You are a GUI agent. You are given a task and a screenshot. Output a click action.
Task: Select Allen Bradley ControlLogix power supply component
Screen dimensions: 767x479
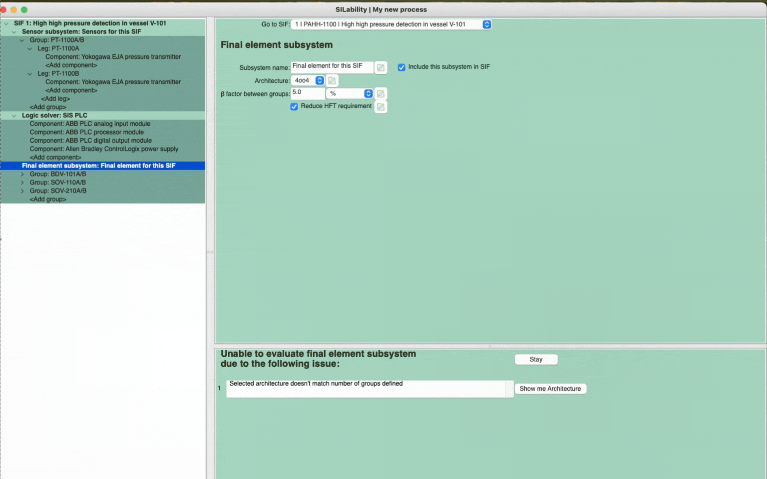click(104, 149)
